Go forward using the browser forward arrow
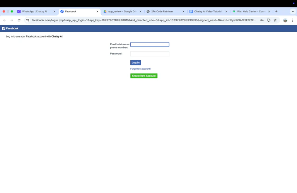Viewport: 297px width, 193px height. click(x=12, y=20)
